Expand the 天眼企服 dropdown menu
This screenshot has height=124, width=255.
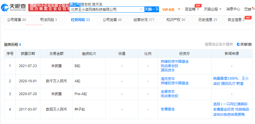[213, 9]
